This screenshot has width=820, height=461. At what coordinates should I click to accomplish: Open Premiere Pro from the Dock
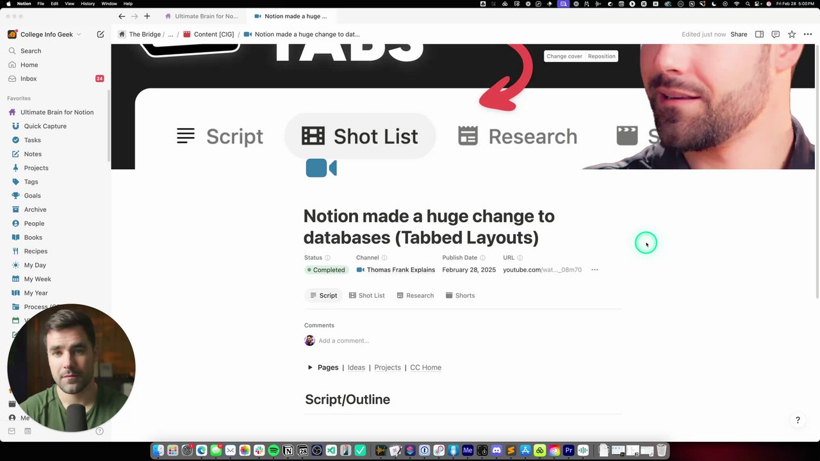tap(568, 451)
